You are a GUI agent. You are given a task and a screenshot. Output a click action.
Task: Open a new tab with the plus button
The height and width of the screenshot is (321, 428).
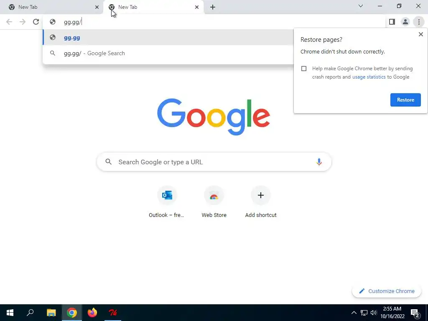click(x=213, y=8)
